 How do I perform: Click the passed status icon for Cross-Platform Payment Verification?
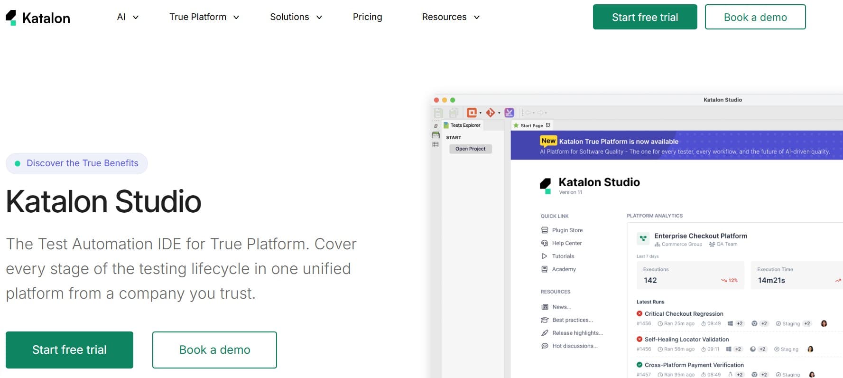tap(639, 365)
